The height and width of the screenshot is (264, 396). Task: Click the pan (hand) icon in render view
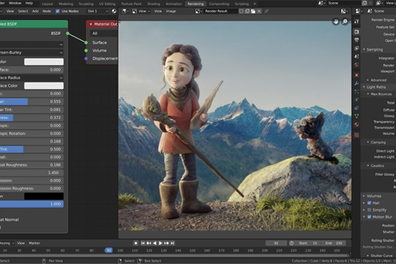[x=336, y=22]
